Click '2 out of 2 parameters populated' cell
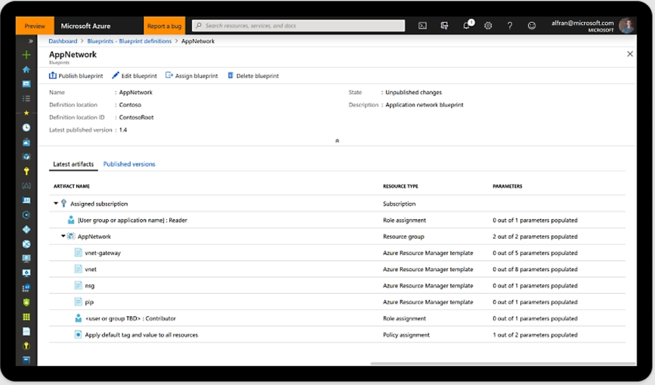This screenshot has width=655, height=385. click(534, 236)
